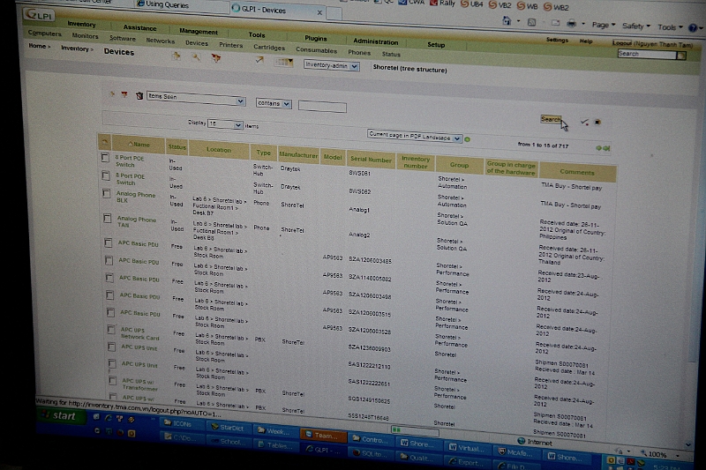Open the browser Safety menu dropdown
Viewport: 706px width, 470px height.
635,26
